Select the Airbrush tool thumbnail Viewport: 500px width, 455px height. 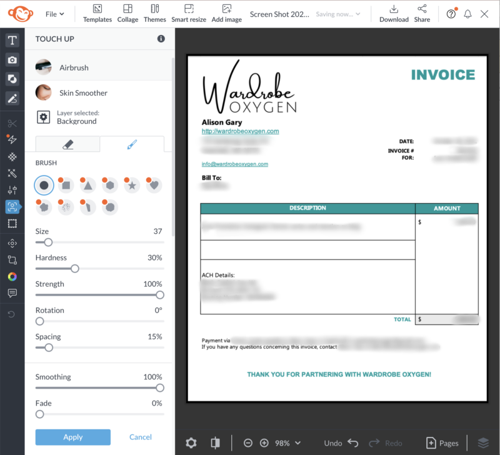43,67
